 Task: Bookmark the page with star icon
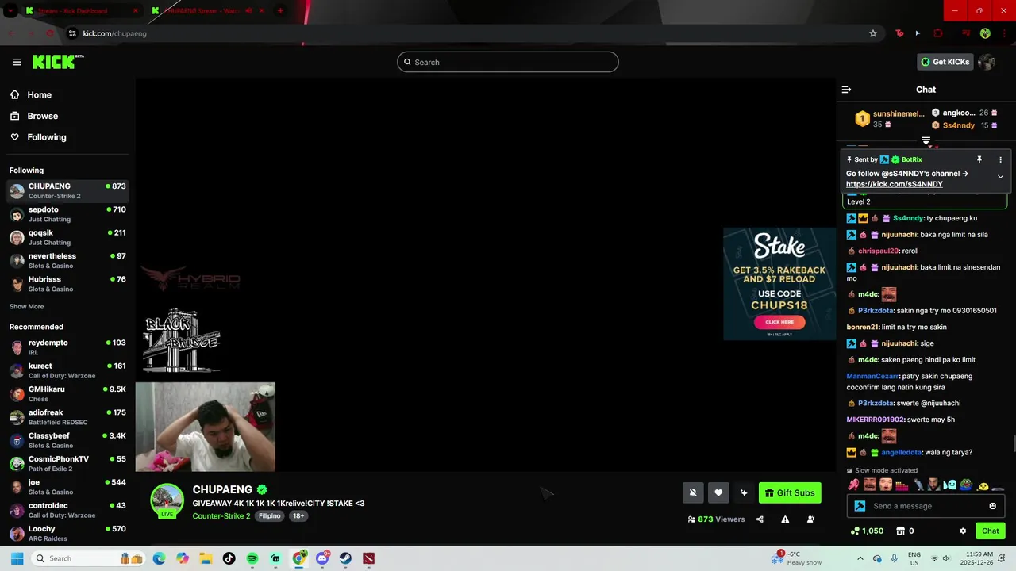pyautogui.click(x=873, y=33)
